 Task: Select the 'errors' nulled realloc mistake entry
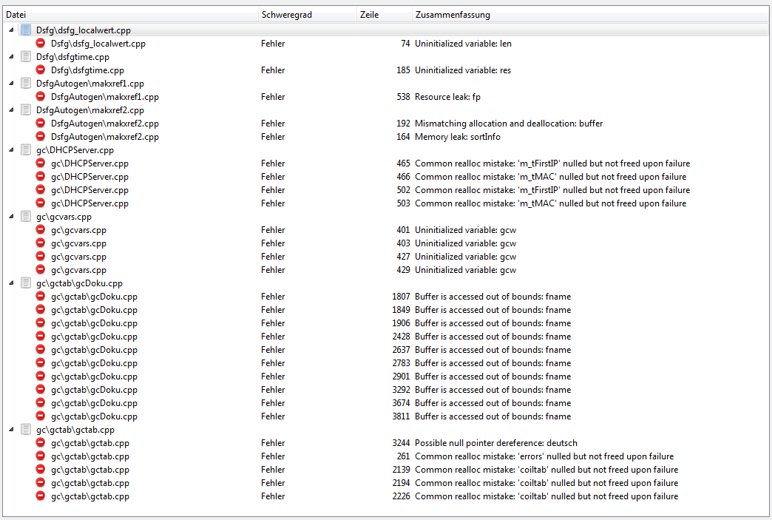[x=544, y=456]
